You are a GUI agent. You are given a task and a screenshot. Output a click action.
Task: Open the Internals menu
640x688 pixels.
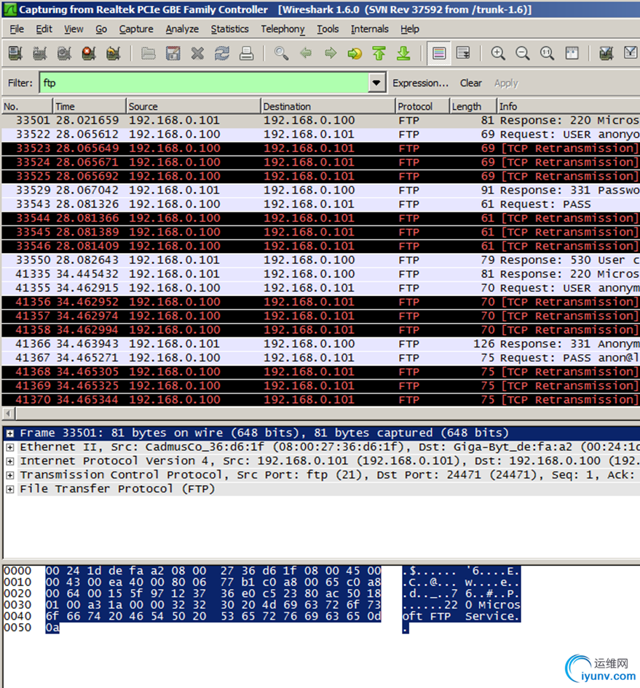(x=369, y=29)
